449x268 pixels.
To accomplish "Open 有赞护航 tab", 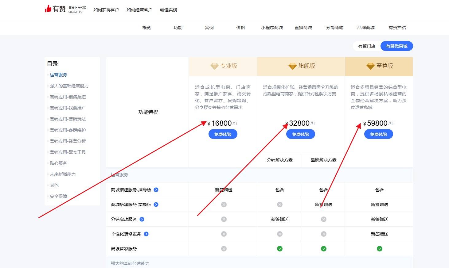I will click(397, 28).
